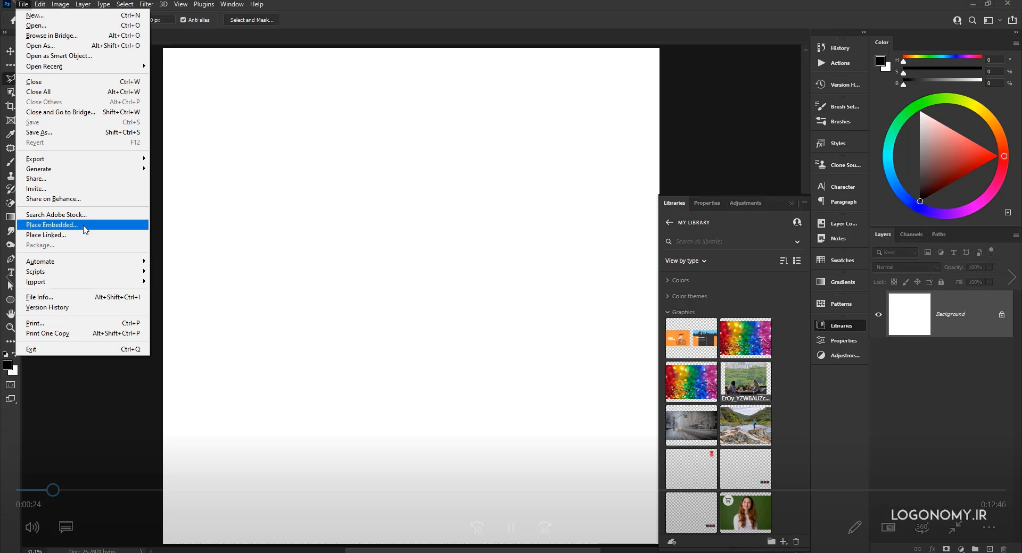Select the Eyedropper tool in toolbar
Viewport: 1022px width, 553px height.
(10, 134)
